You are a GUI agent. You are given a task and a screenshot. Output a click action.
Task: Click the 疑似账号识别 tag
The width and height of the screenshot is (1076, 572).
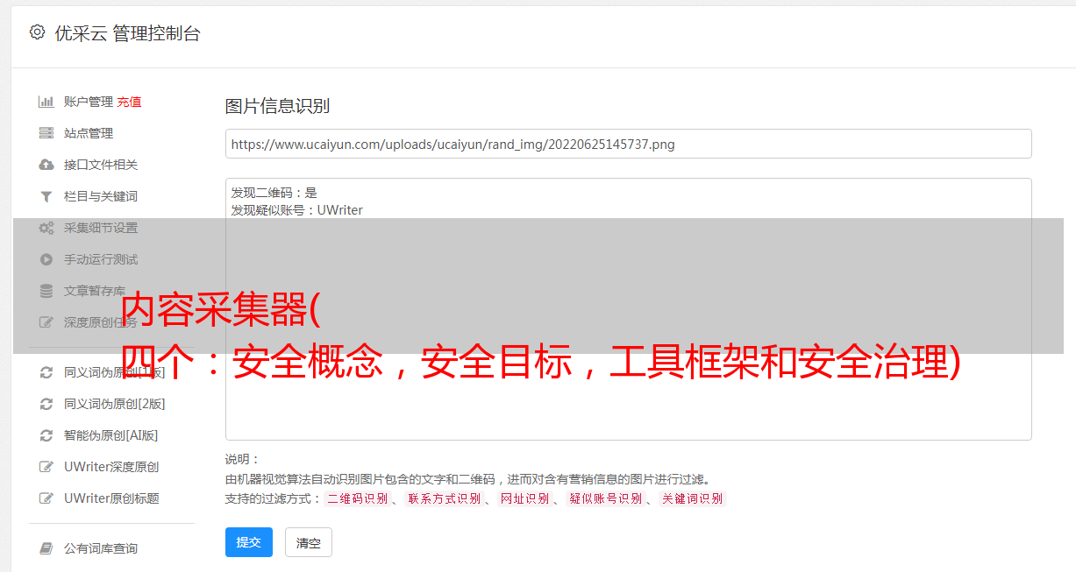point(605,498)
